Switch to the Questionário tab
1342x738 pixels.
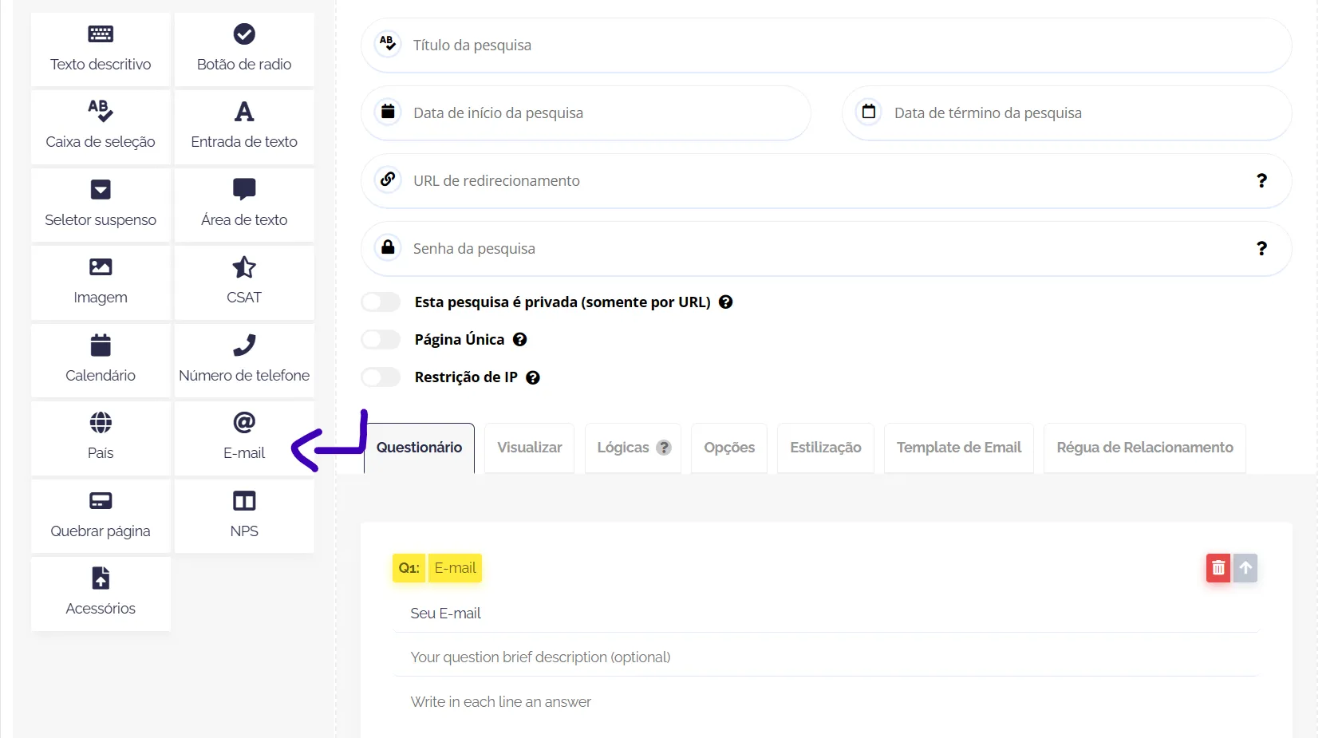click(x=420, y=448)
